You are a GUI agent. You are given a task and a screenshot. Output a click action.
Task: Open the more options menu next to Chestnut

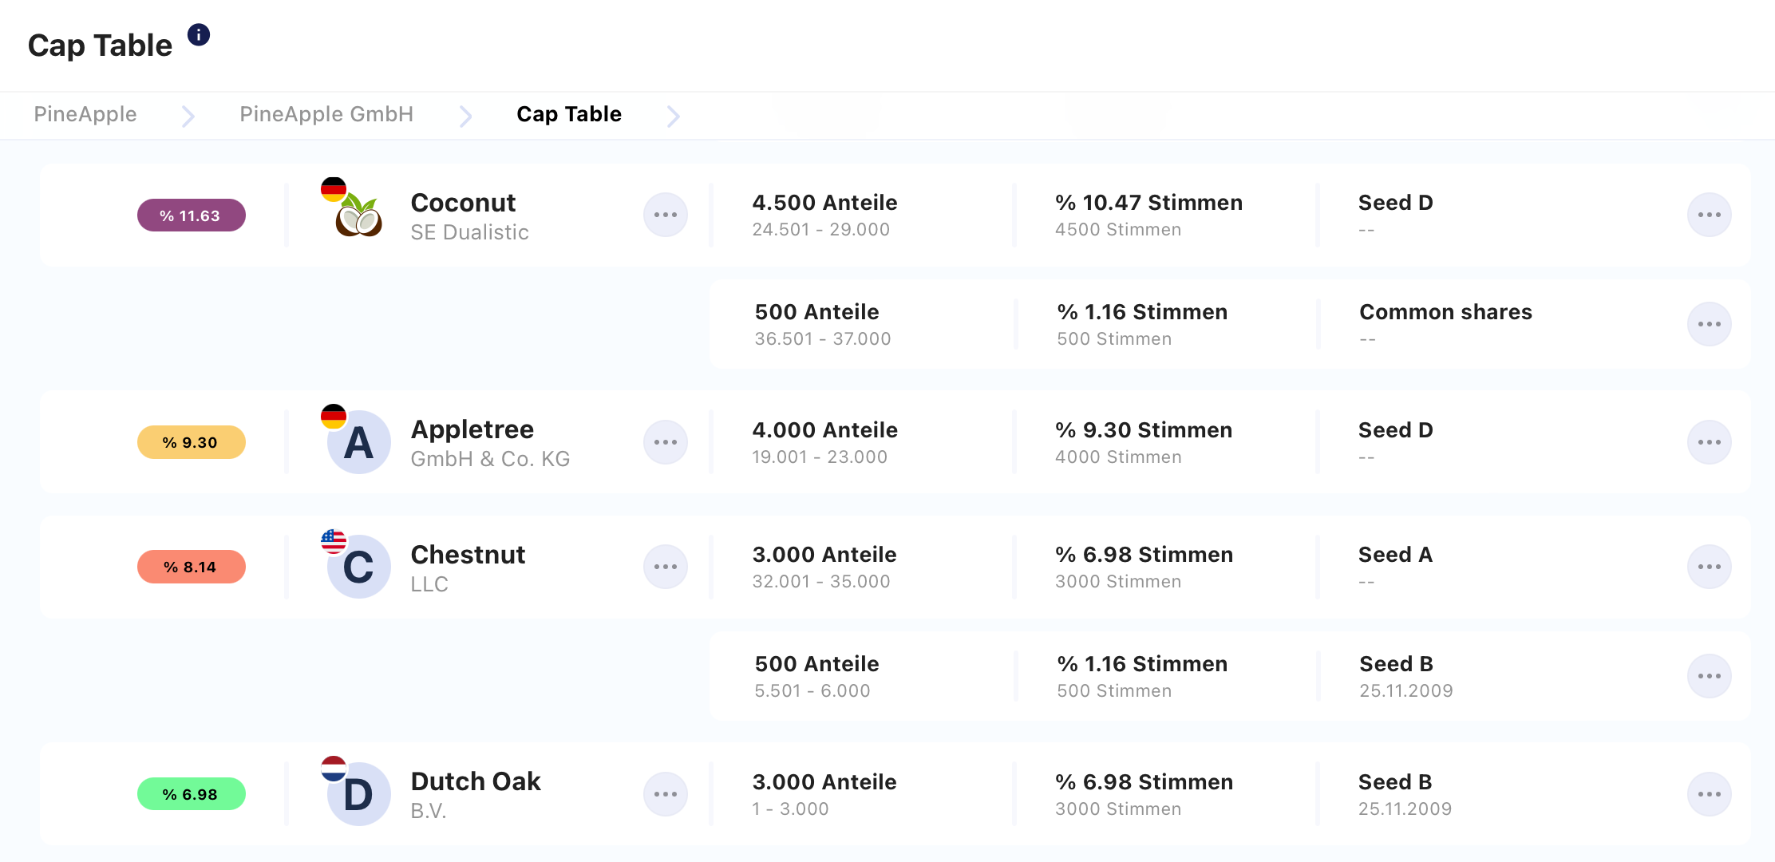coord(666,567)
